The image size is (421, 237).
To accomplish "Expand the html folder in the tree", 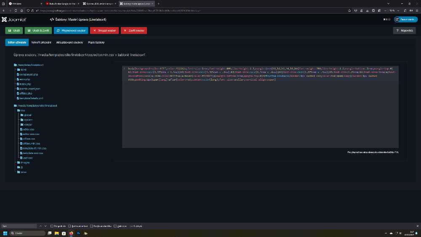I will tap(24, 70).
